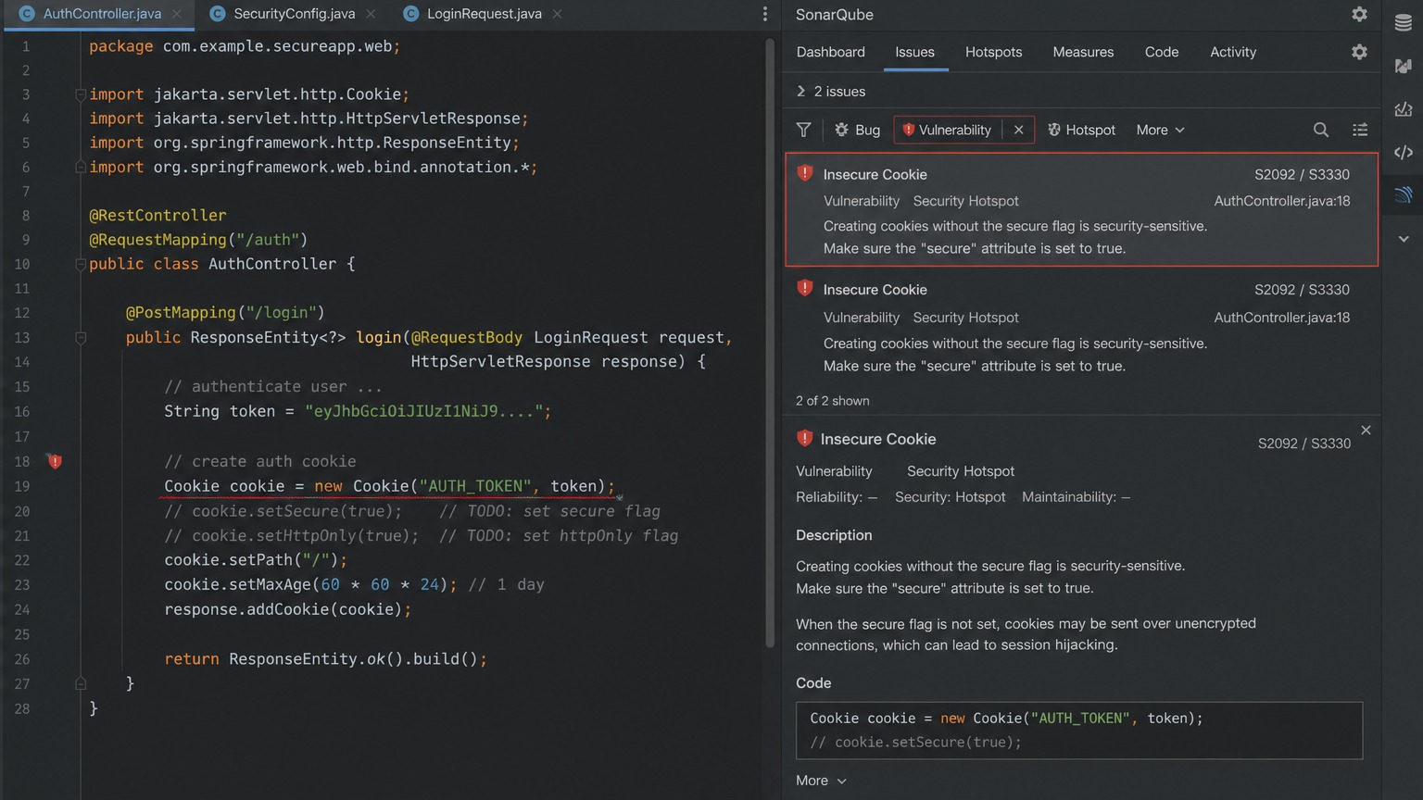Expand the 2 issues chevron
Viewport: 1423px width, 800px height.
coord(801,91)
